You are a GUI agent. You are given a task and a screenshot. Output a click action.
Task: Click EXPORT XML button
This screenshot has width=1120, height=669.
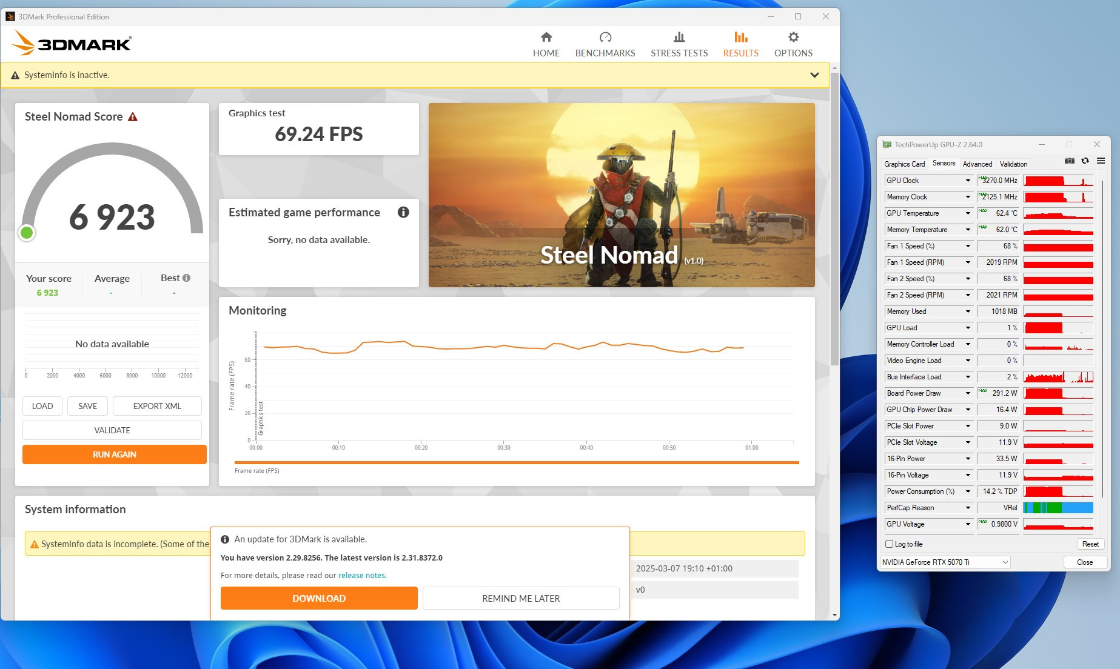(x=157, y=406)
